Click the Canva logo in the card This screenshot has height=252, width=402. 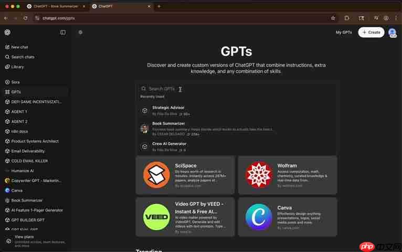click(259, 217)
